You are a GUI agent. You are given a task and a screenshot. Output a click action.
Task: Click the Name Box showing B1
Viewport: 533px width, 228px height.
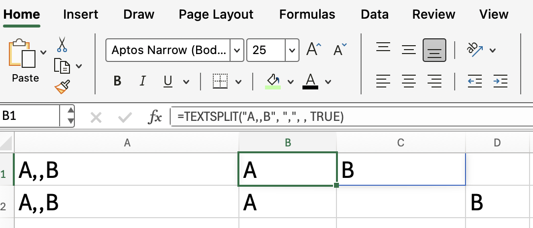pos(30,116)
